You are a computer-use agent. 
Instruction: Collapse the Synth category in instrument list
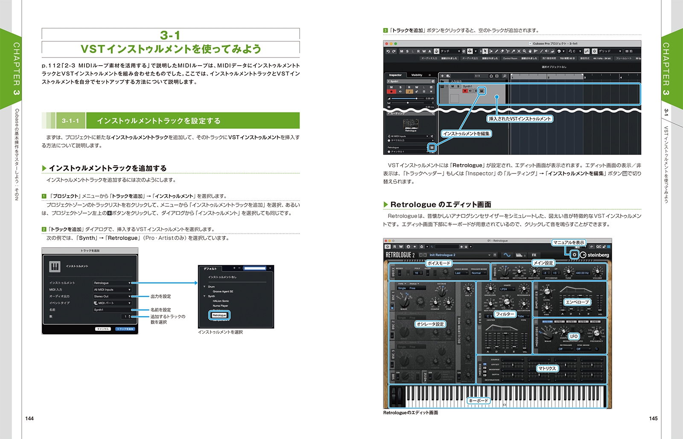(204, 296)
